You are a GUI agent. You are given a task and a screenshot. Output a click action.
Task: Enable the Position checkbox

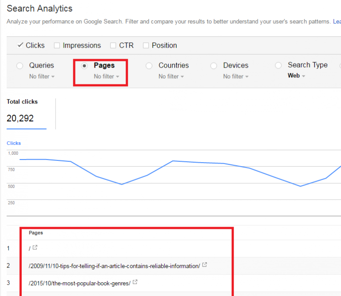(x=145, y=45)
